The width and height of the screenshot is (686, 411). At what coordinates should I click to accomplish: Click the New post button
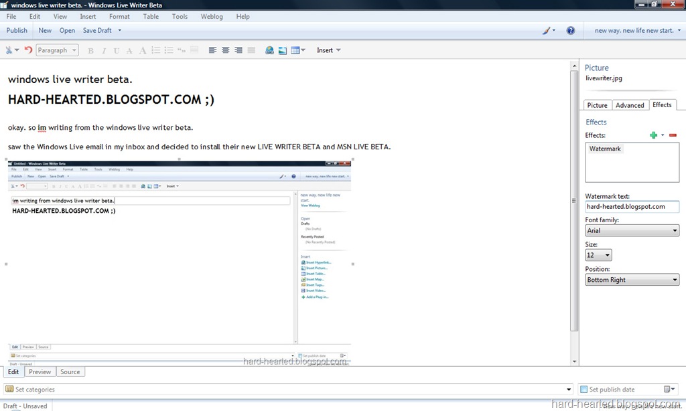point(45,31)
